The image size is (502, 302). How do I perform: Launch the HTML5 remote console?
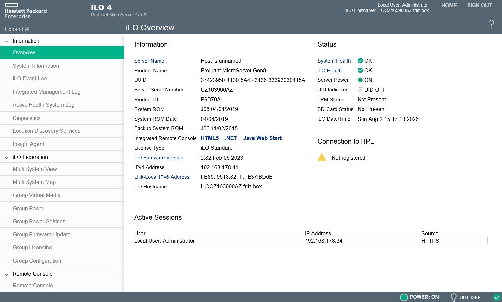click(x=210, y=138)
